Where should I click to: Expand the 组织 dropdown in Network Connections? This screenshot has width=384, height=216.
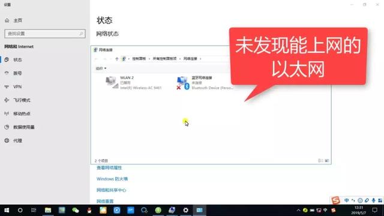101,68
